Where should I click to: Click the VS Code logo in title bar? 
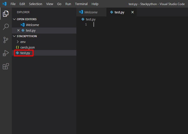4,4
